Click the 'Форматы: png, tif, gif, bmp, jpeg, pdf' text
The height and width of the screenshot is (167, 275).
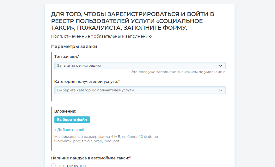click(x=87, y=141)
